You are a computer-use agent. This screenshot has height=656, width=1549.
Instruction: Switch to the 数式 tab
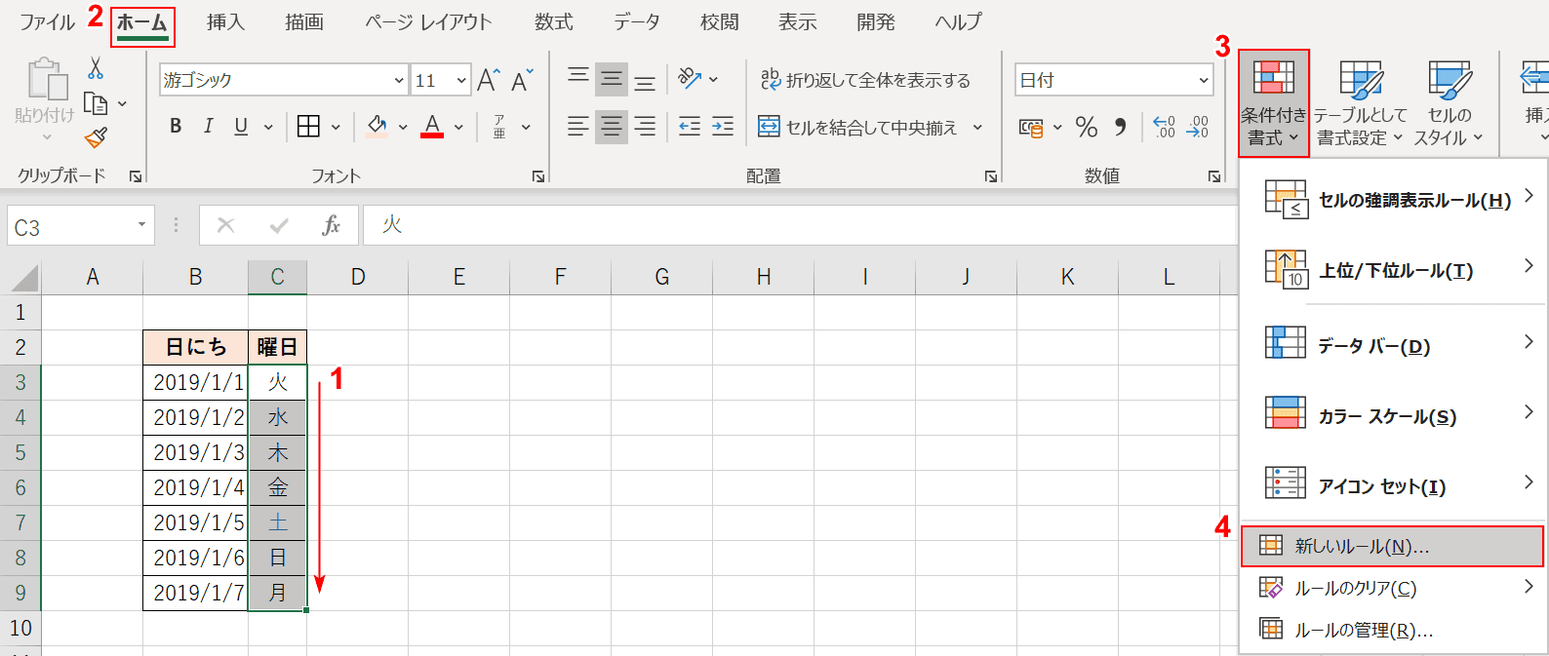click(x=554, y=22)
